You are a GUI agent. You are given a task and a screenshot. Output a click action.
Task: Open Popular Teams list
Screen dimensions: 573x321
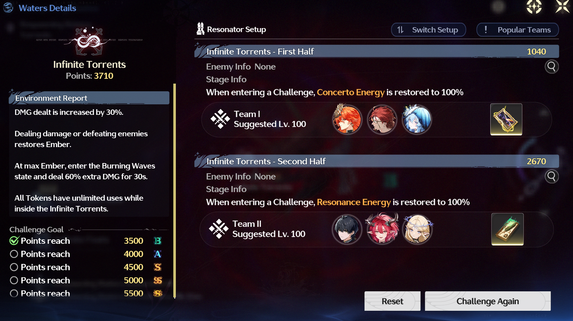[x=518, y=30]
